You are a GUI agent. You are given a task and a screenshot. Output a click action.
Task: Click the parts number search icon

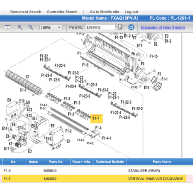click(121, 27)
